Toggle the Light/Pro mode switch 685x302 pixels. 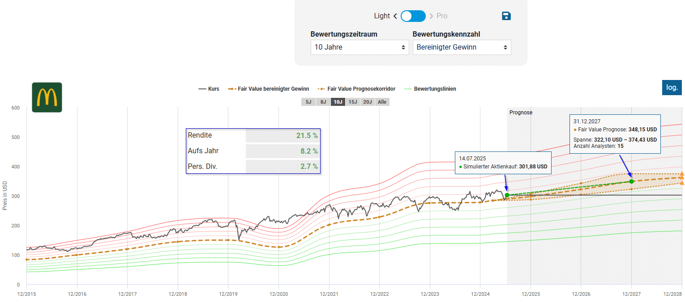point(413,16)
